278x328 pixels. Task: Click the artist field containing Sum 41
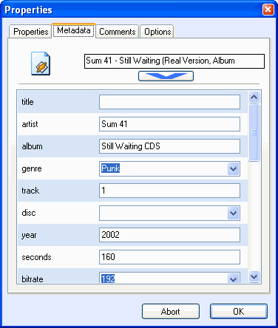point(169,124)
